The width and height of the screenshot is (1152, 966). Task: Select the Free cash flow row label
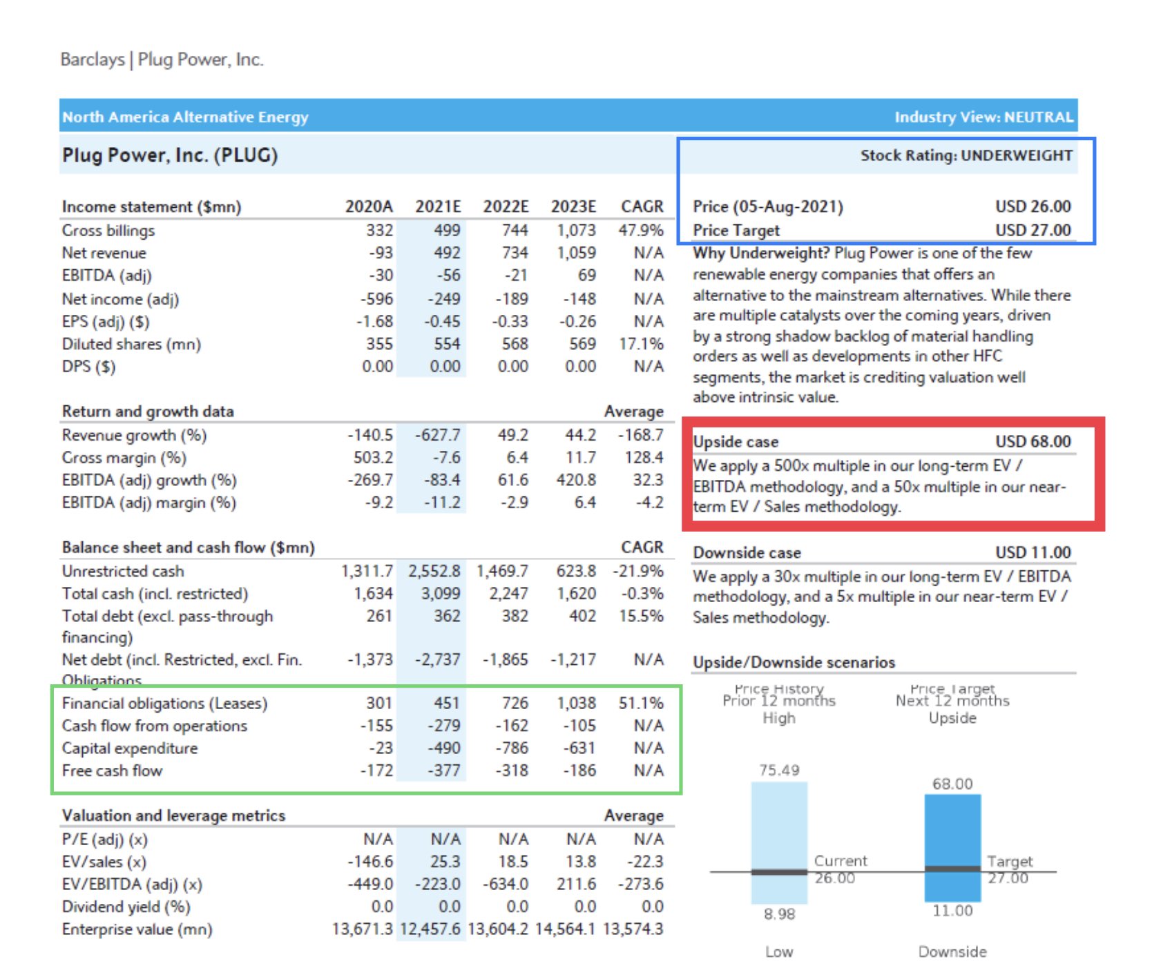coord(112,771)
